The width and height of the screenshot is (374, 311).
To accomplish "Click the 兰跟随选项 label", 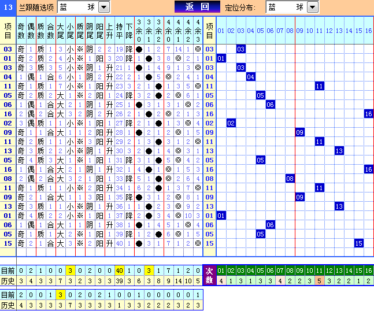I will [36, 8].
